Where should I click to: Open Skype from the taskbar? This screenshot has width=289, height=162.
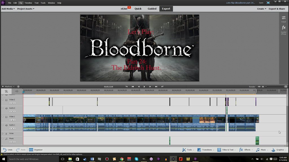point(136,159)
